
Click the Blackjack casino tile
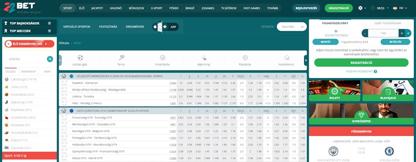pos(388,91)
